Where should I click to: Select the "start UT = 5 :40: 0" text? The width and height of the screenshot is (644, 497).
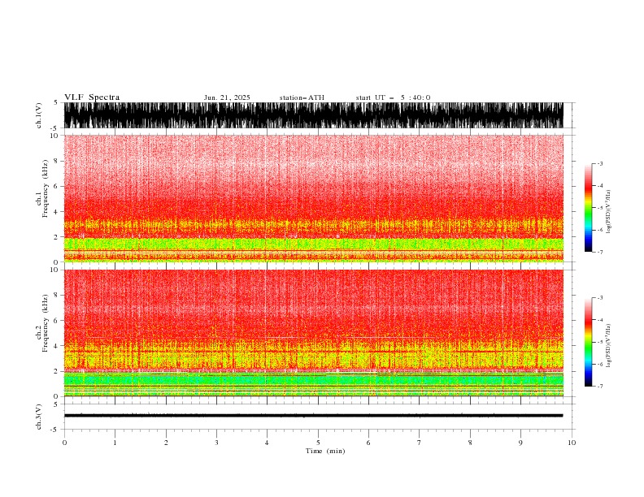click(393, 97)
